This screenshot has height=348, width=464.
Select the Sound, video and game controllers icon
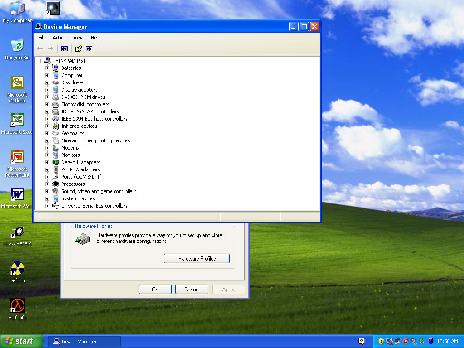tap(56, 191)
